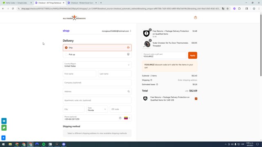Click into the City field
This screenshot has width=262, height=147.
[x=74, y=109]
